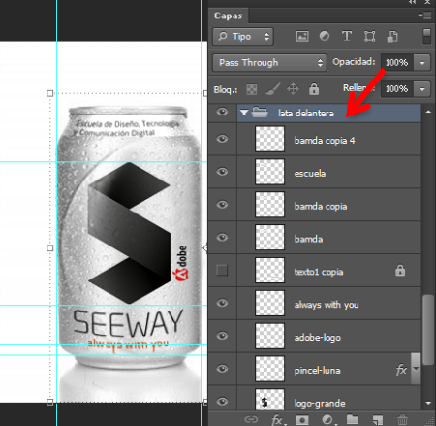Viewport: 436px width, 426px height.
Task: Select the always with you layer name
Action: [x=327, y=305]
